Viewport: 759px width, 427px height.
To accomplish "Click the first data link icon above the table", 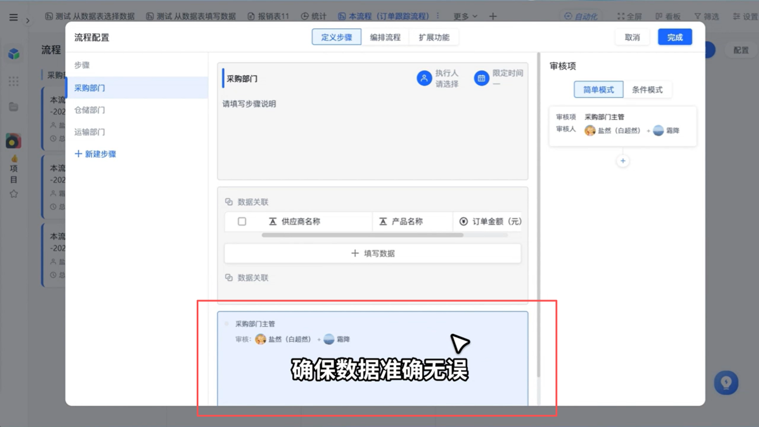I will (x=229, y=202).
